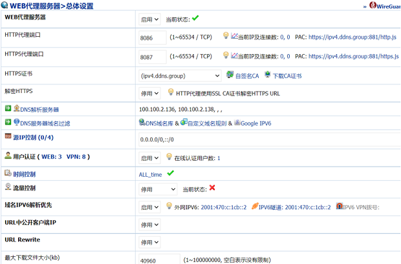
Task: Click the lightbulb icon beside 在线认证用户数
Action: (169, 157)
